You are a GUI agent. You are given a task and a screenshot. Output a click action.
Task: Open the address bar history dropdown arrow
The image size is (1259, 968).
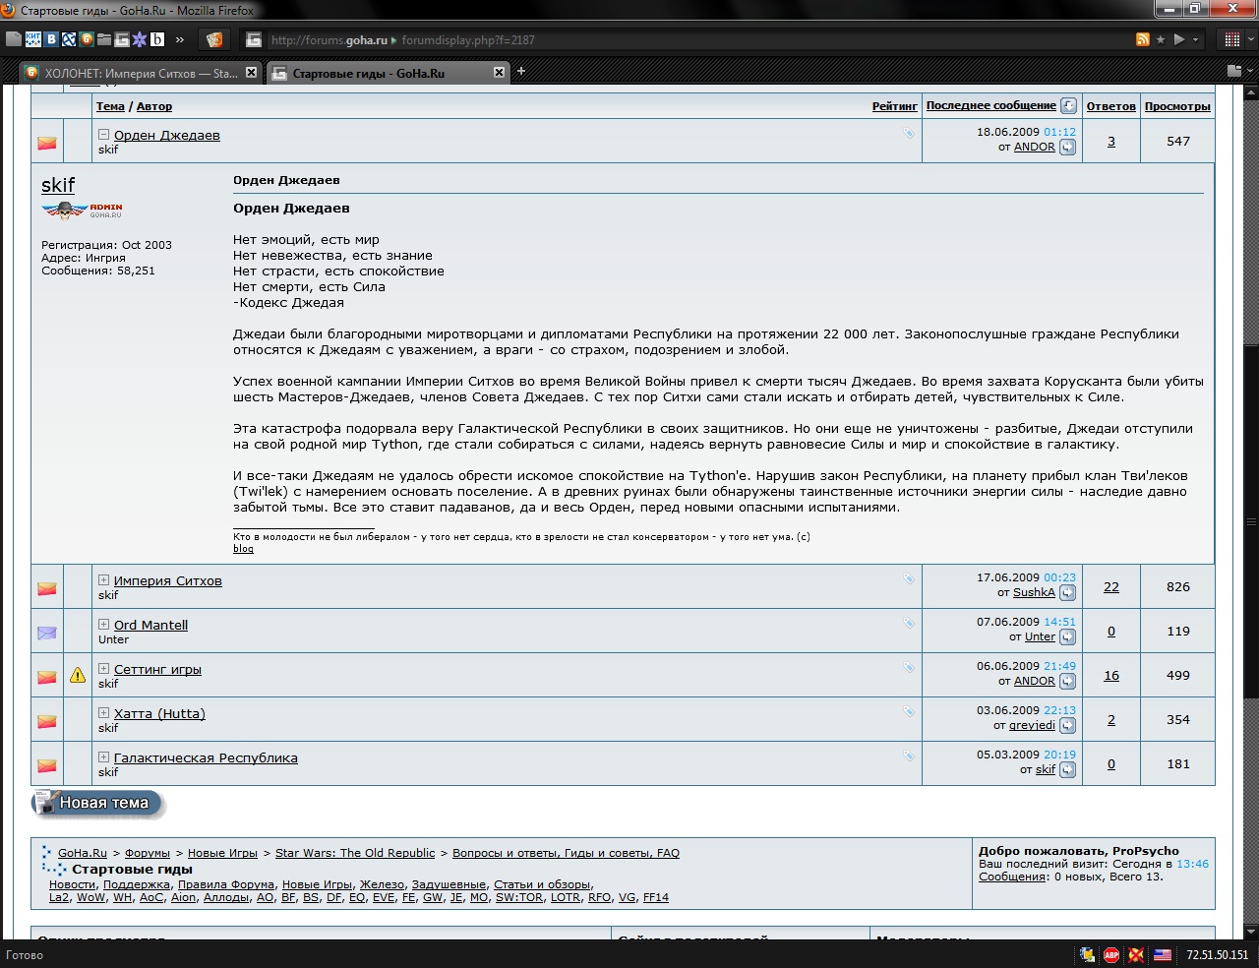(1196, 39)
